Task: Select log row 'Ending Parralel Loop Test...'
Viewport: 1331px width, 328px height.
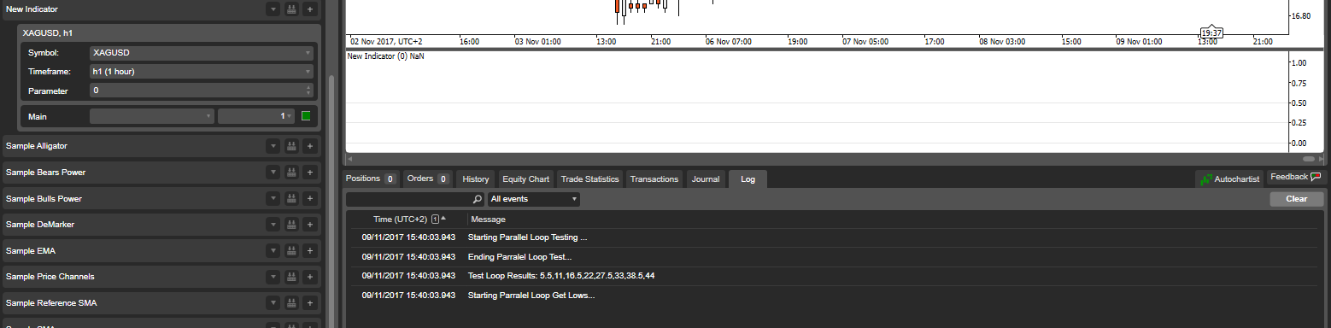Action: tap(835, 256)
